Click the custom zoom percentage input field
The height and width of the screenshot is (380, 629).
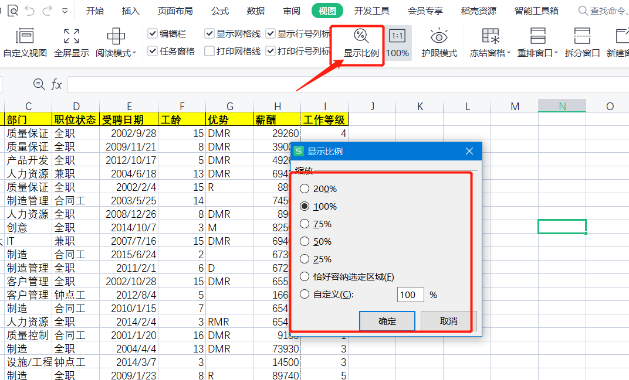point(410,295)
